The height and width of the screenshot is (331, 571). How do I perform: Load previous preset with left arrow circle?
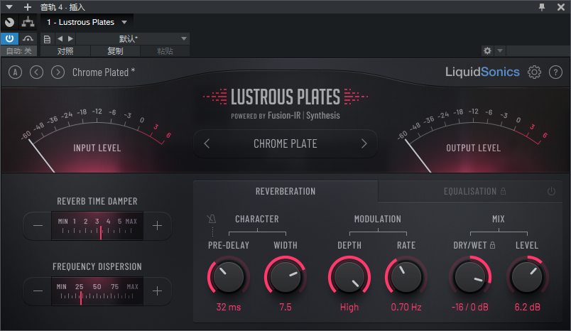(x=36, y=72)
